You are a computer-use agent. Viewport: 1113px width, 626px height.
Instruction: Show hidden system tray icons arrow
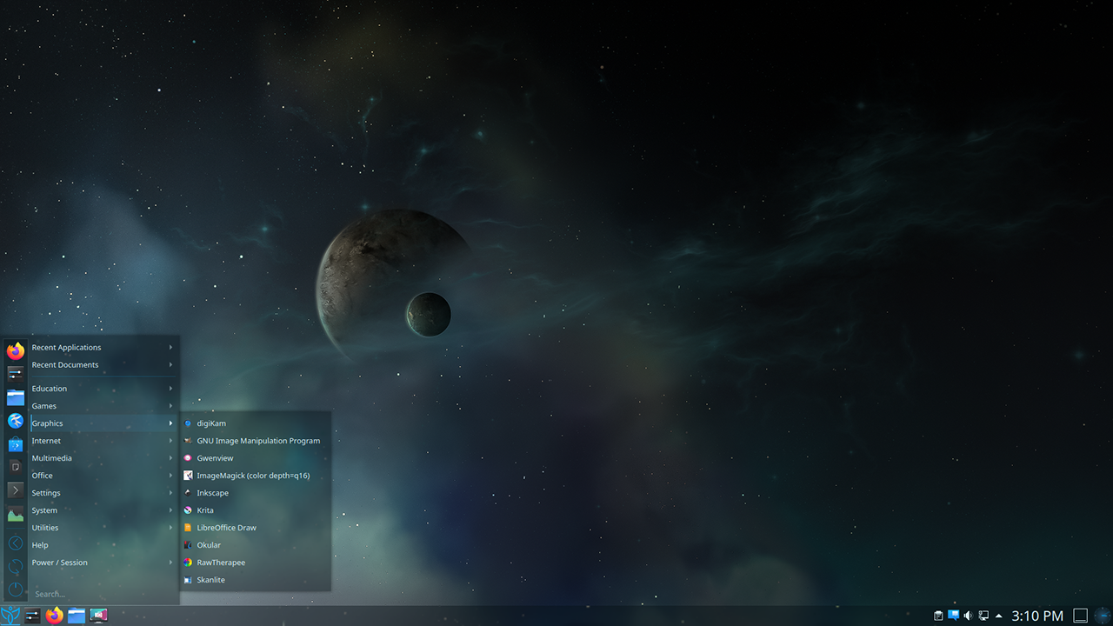pyautogui.click(x=998, y=616)
